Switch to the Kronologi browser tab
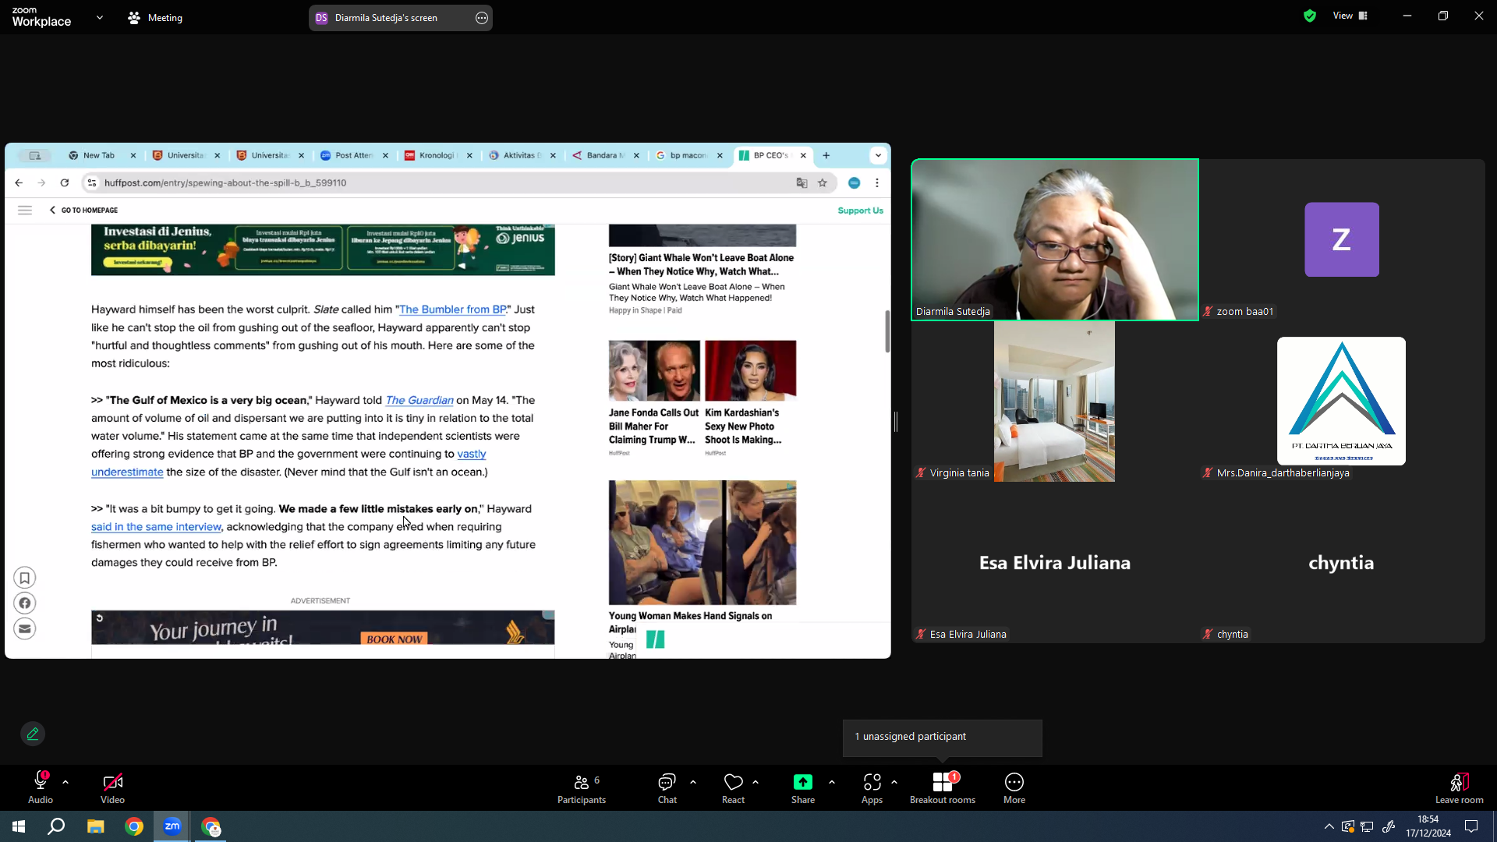 pos(437,155)
